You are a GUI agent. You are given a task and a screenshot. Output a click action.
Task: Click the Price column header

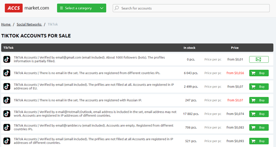coord(235,48)
